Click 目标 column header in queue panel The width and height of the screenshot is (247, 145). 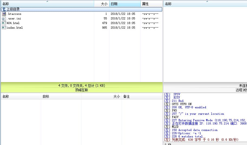click(46, 96)
